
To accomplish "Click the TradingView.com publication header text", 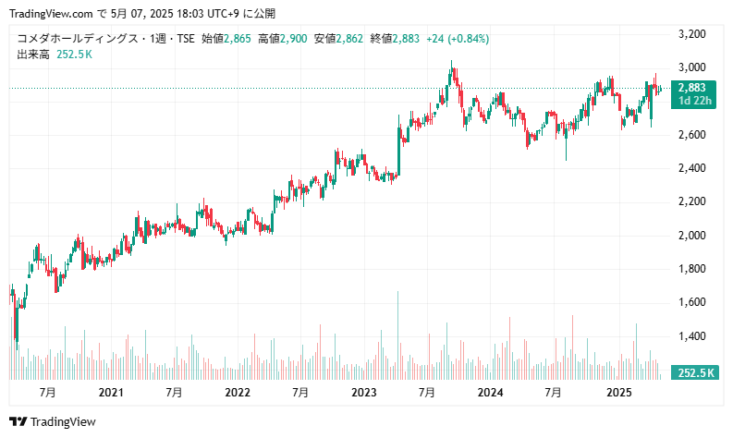I will [142, 14].
